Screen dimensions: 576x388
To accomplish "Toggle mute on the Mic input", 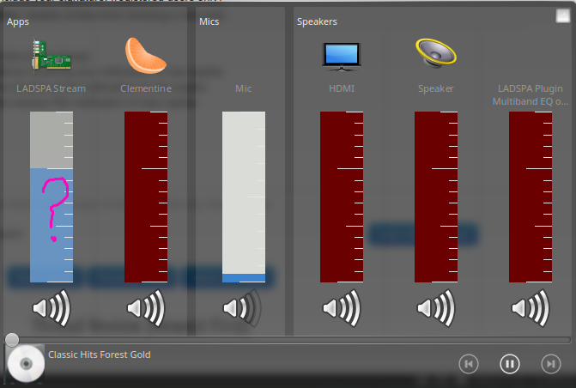I will (243, 307).
